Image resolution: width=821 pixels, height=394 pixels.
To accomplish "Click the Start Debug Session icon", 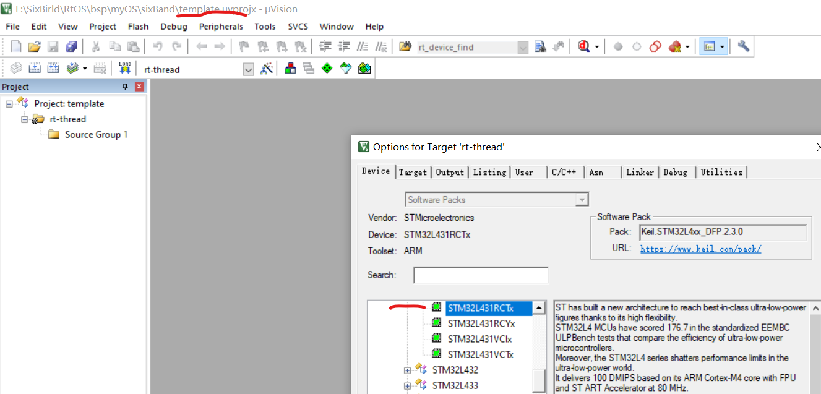I will 584,46.
